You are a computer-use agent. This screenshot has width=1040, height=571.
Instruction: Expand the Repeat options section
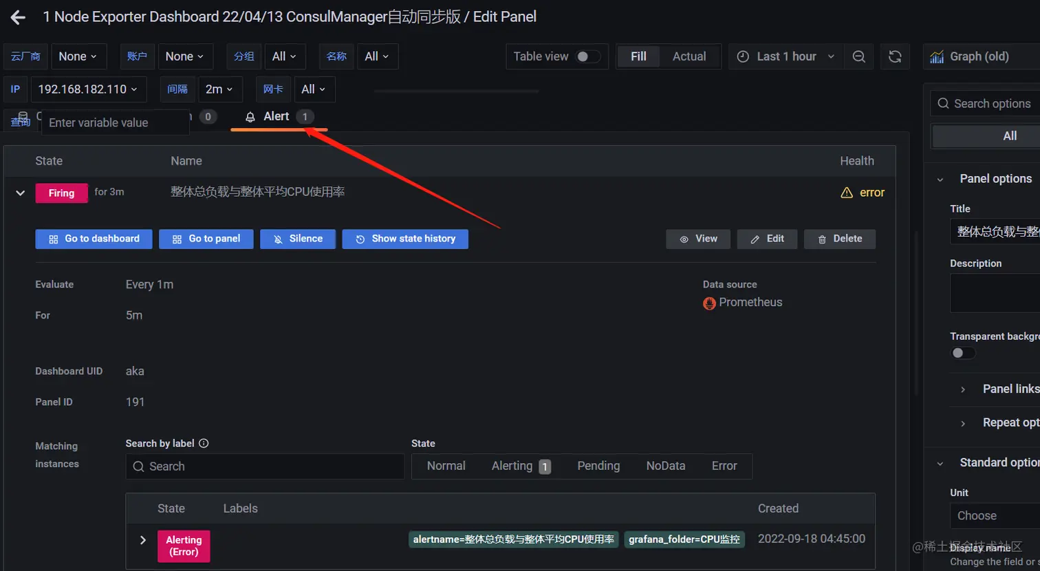coord(963,423)
